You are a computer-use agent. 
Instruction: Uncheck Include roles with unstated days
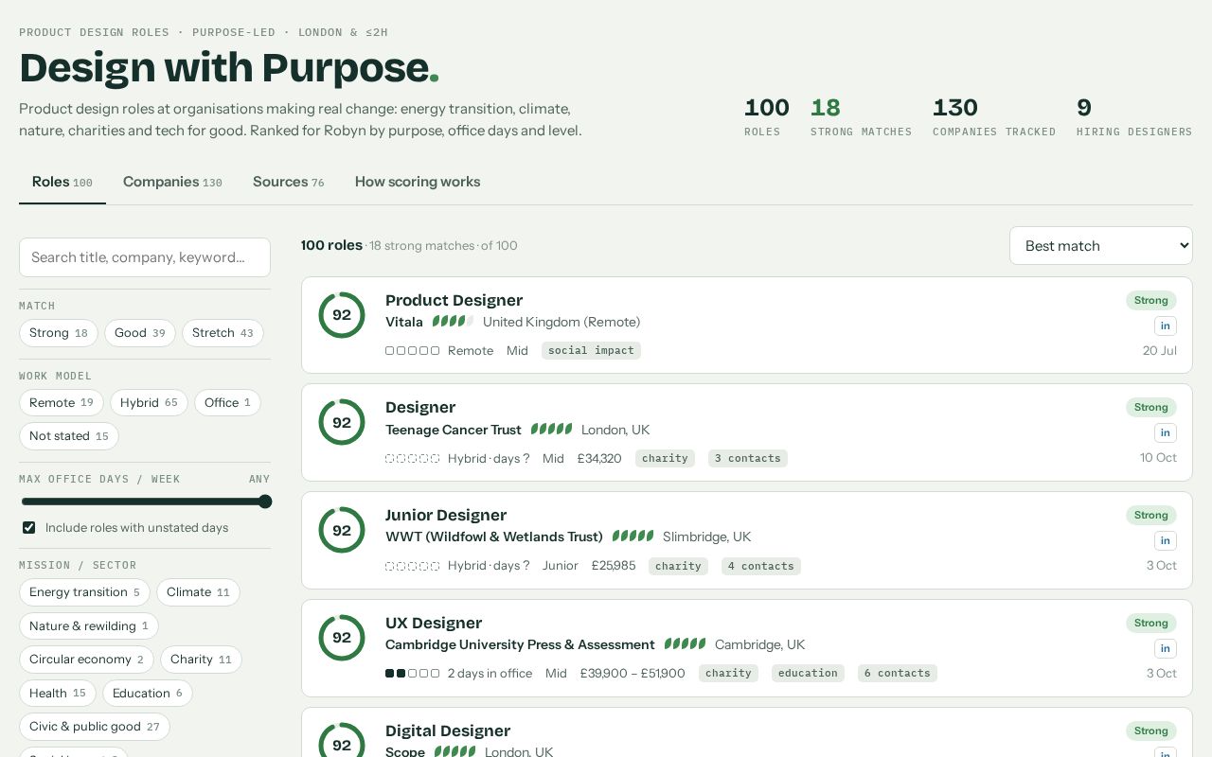click(x=29, y=528)
